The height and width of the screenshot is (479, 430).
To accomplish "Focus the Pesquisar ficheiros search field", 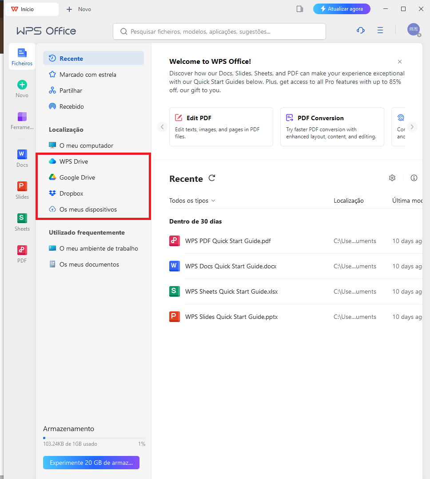I will 219,31.
